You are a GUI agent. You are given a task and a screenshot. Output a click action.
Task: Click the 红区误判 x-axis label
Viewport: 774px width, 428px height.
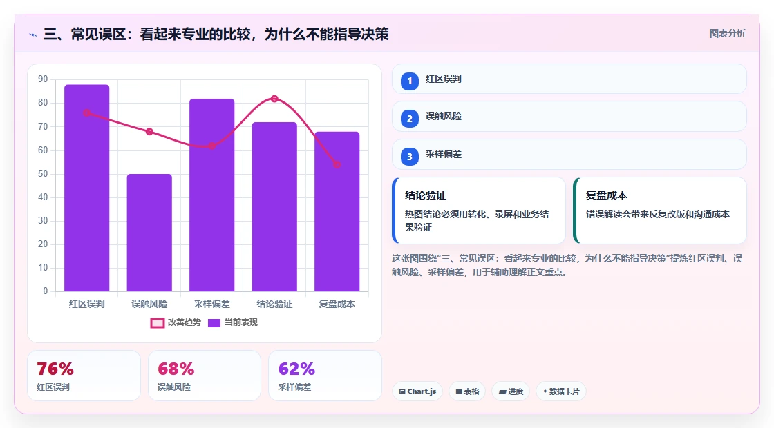click(x=87, y=304)
